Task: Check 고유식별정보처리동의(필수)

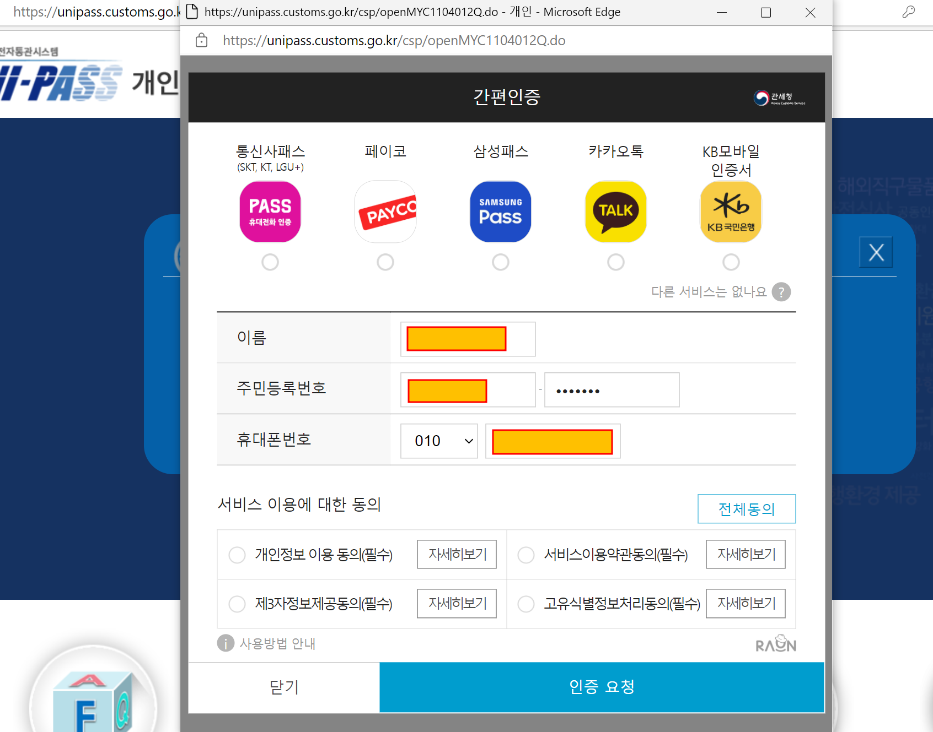Action: coord(526,604)
